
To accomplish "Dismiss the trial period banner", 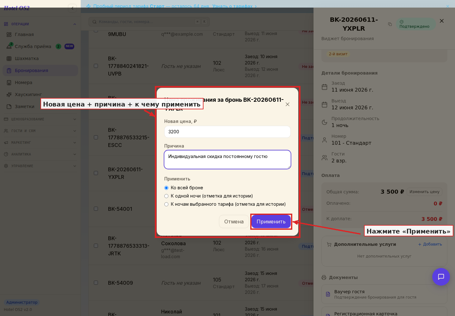I will (448, 6).
